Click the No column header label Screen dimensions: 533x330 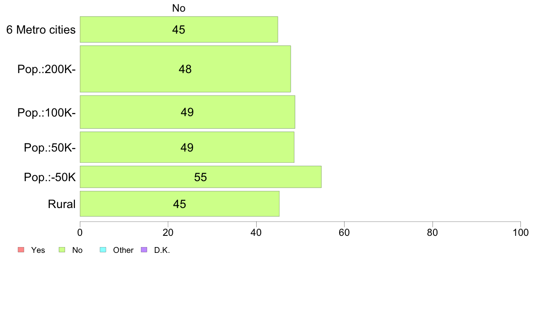(x=179, y=8)
